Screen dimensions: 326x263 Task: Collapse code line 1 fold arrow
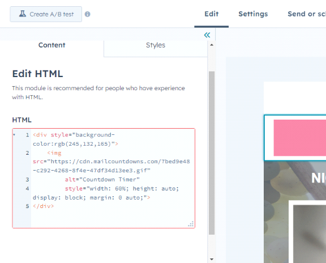(x=14, y=135)
